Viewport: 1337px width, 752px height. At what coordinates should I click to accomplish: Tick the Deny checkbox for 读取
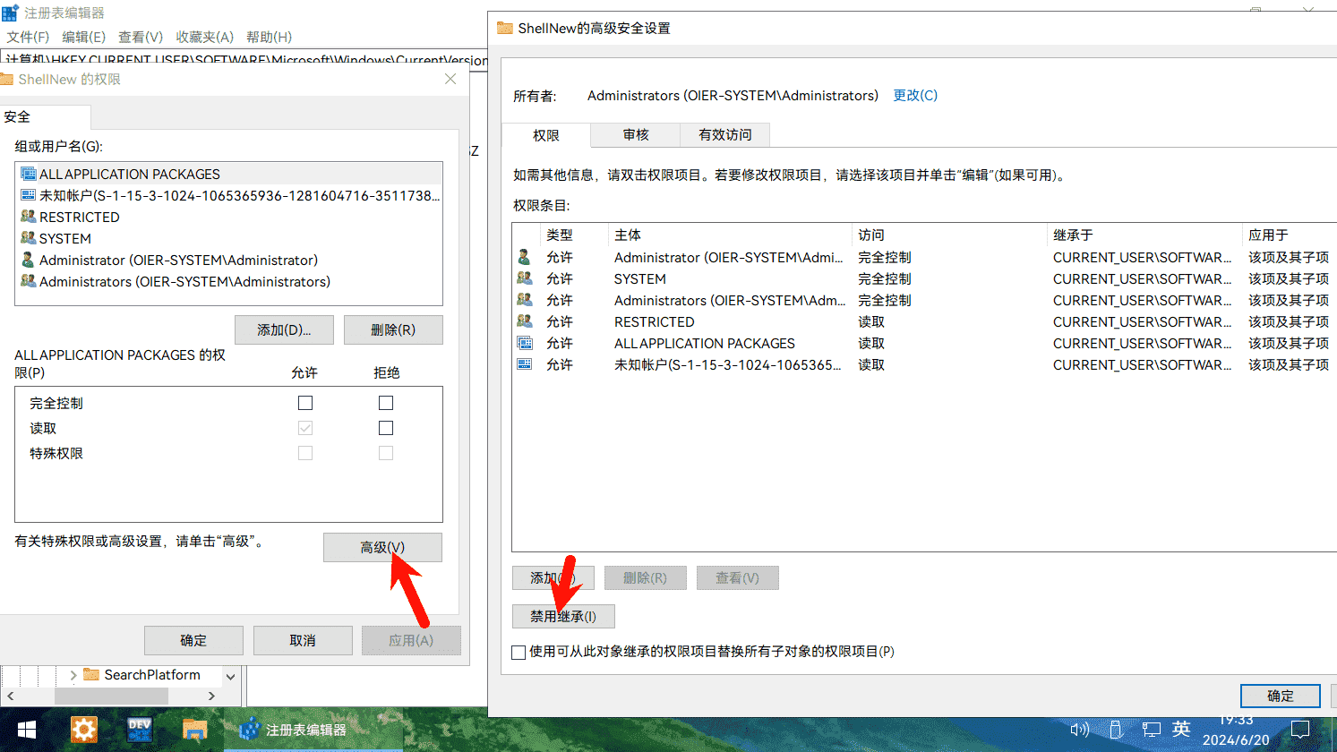[x=386, y=428]
